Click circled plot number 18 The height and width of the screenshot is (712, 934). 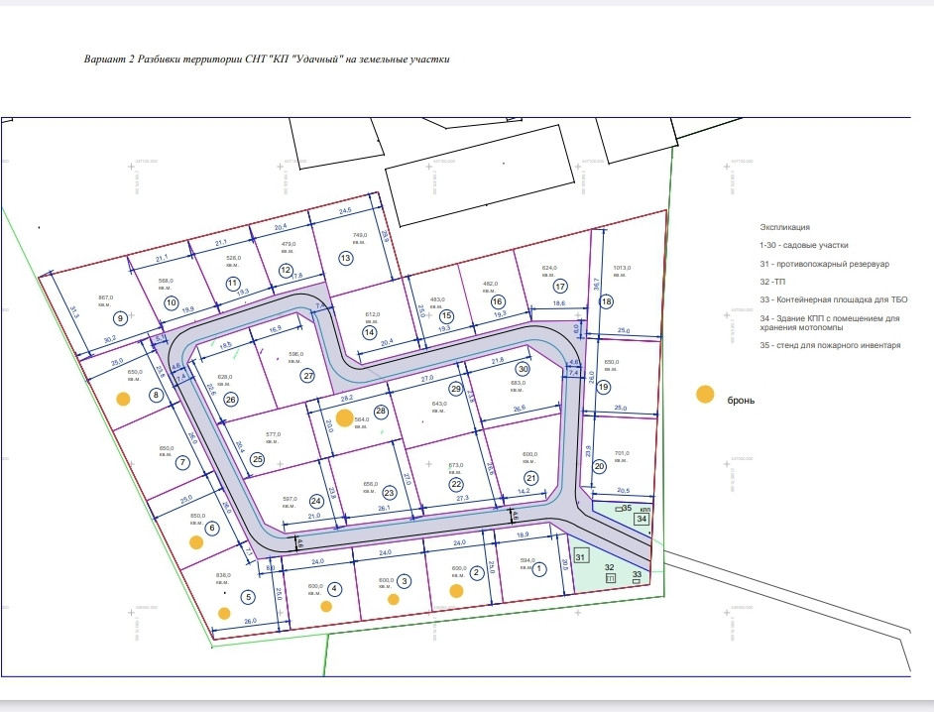tap(607, 301)
